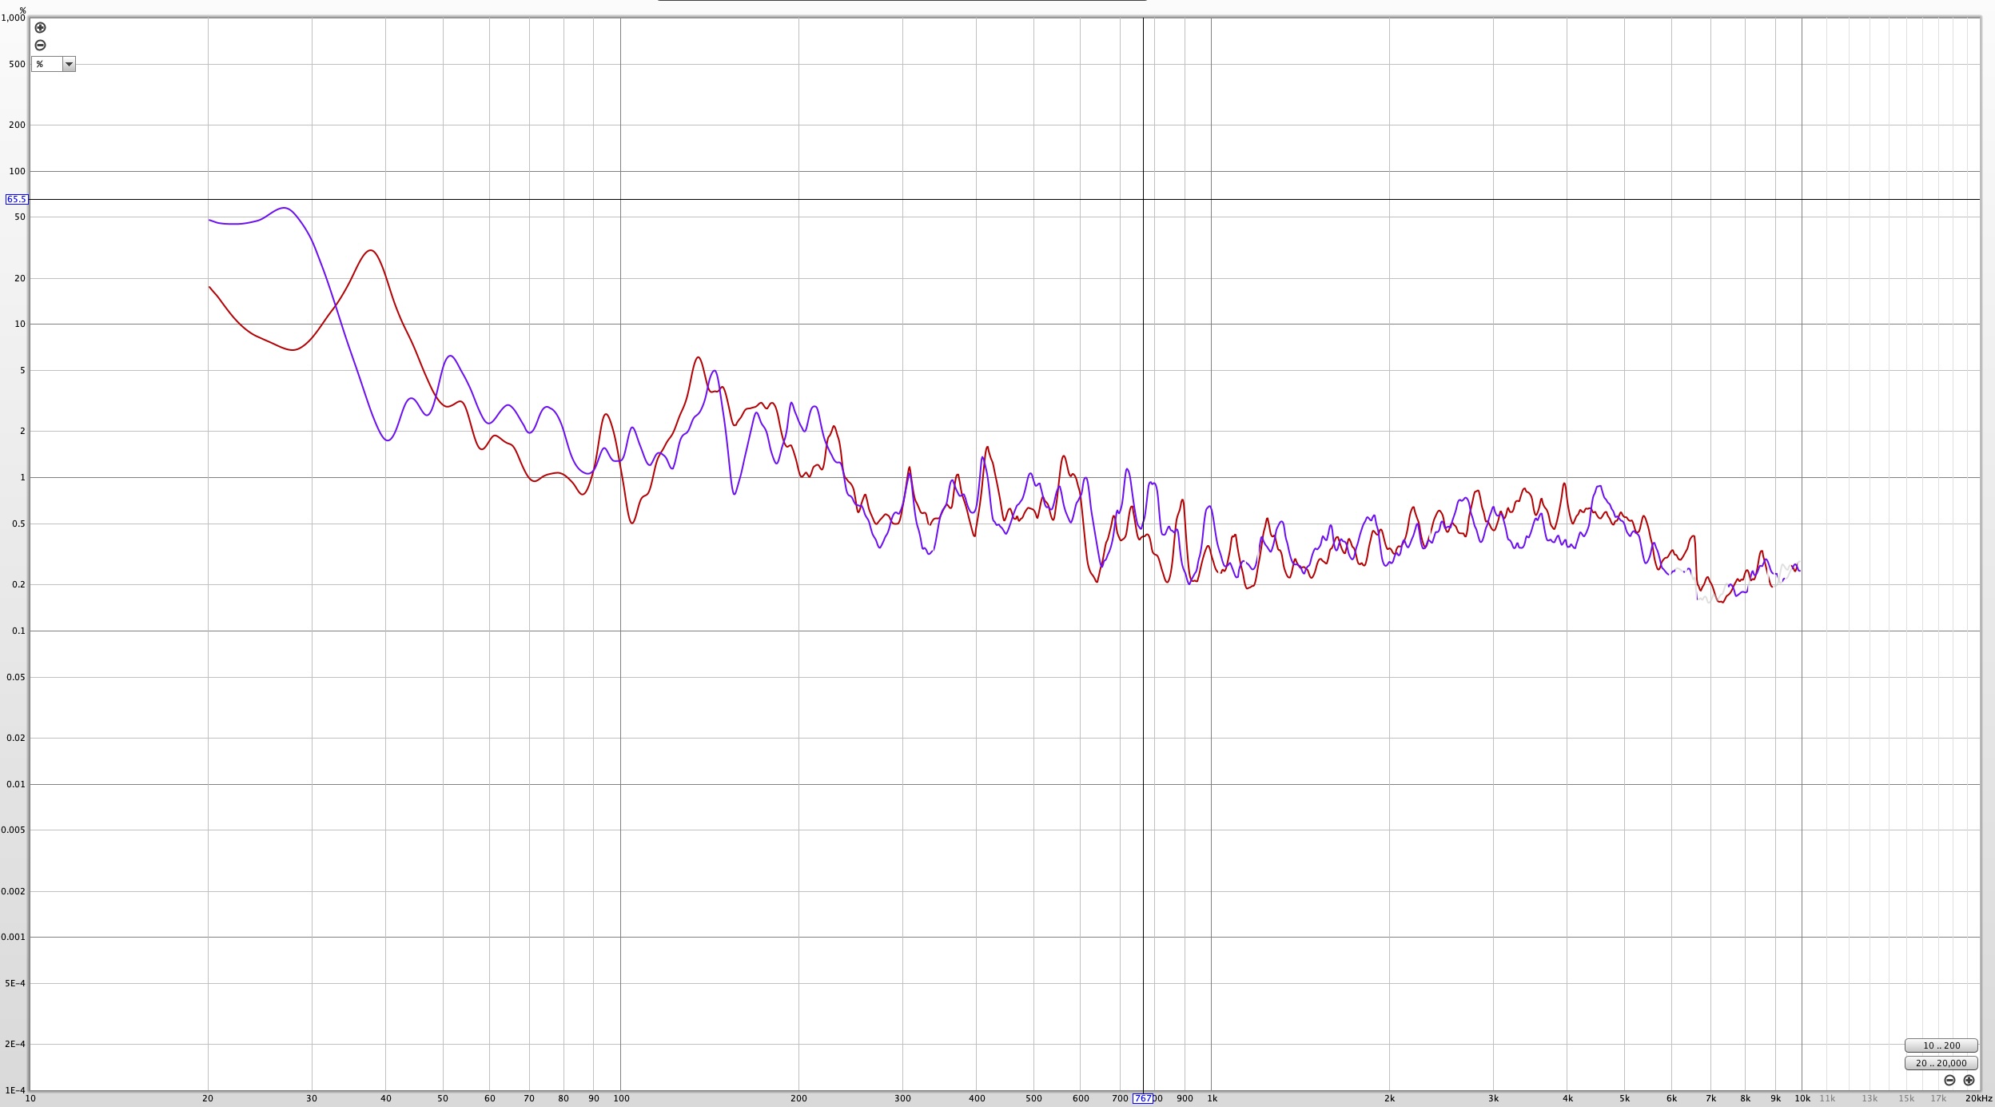This screenshot has width=1995, height=1107.
Task: Click the 1,000 percent axis top label
Action: pyautogui.click(x=13, y=18)
